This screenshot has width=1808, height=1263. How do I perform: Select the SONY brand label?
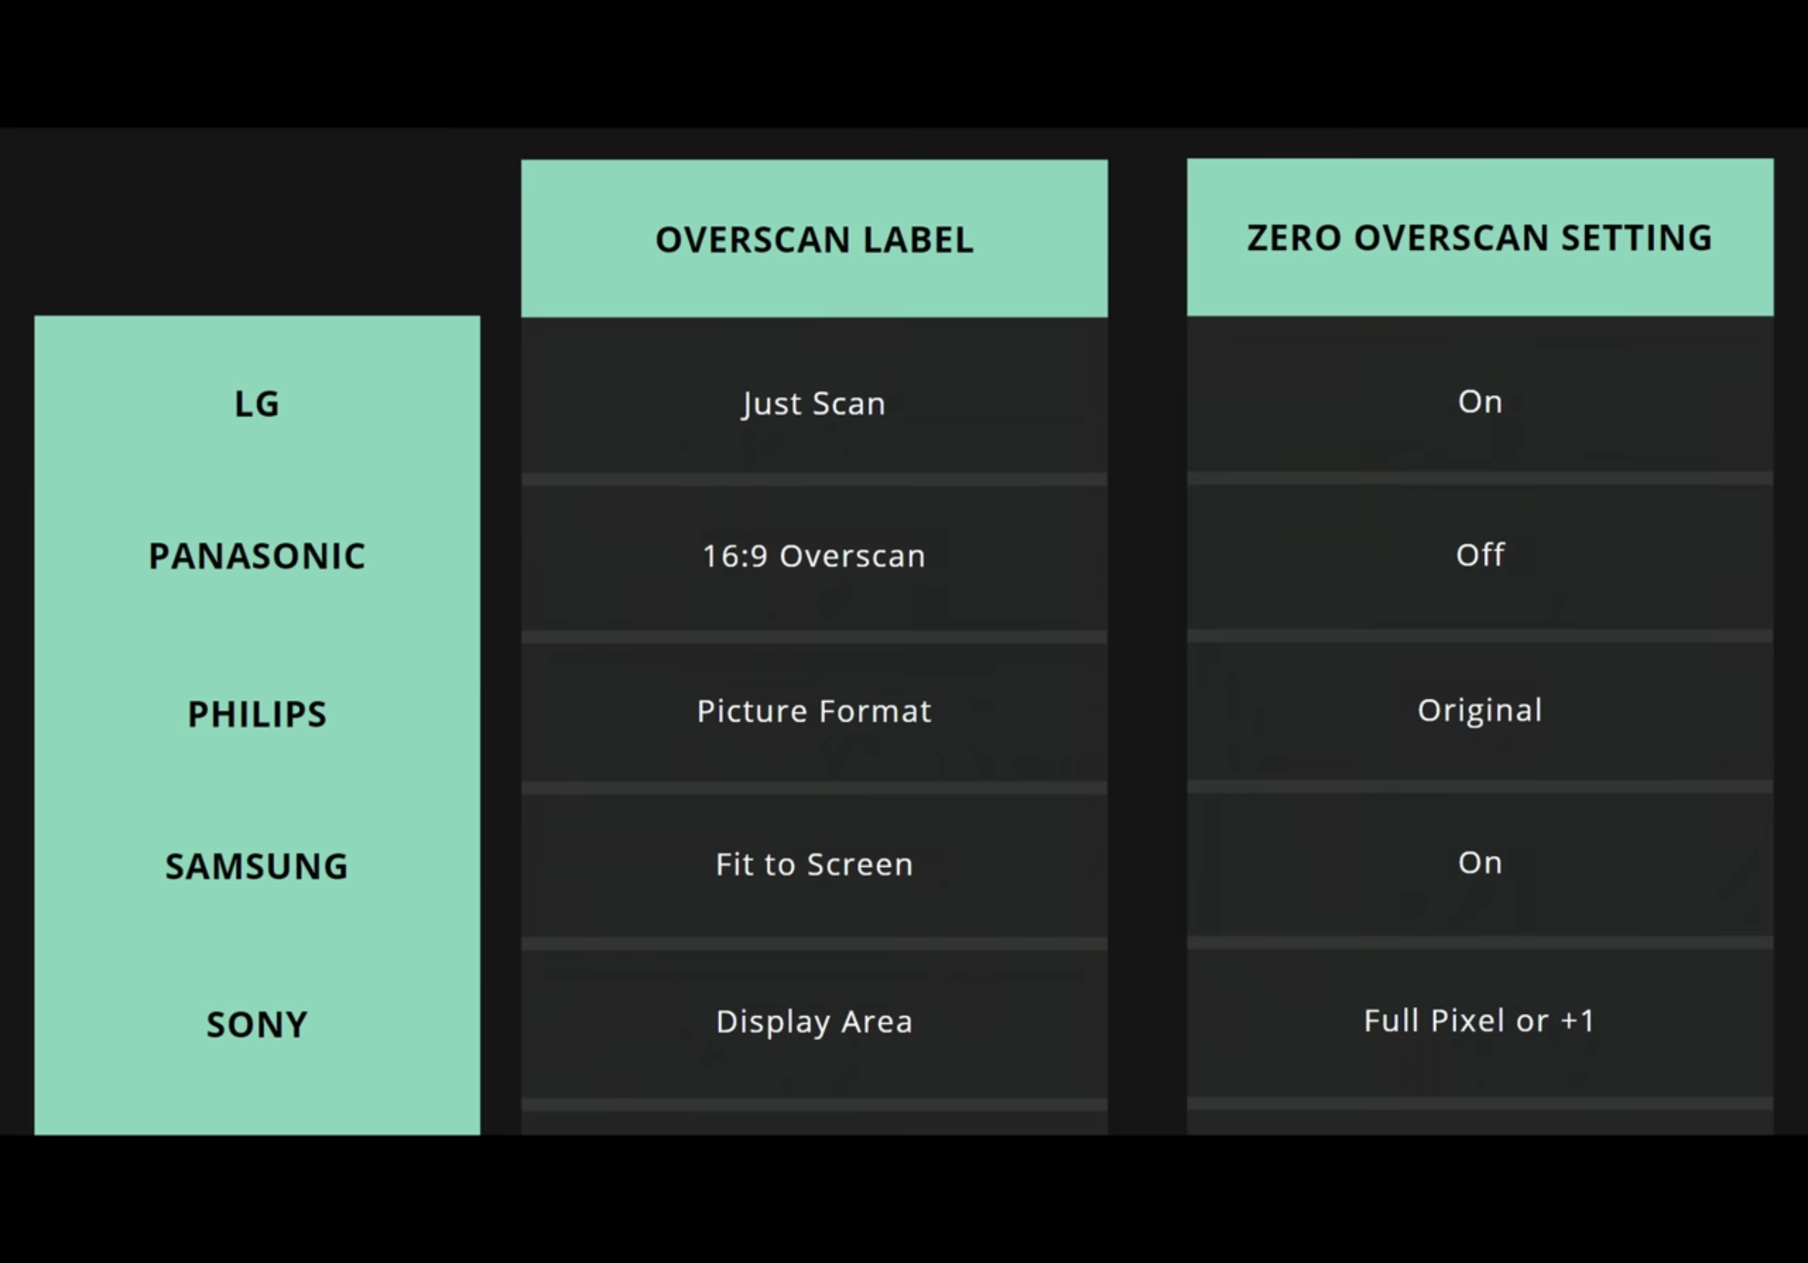pyautogui.click(x=257, y=1024)
